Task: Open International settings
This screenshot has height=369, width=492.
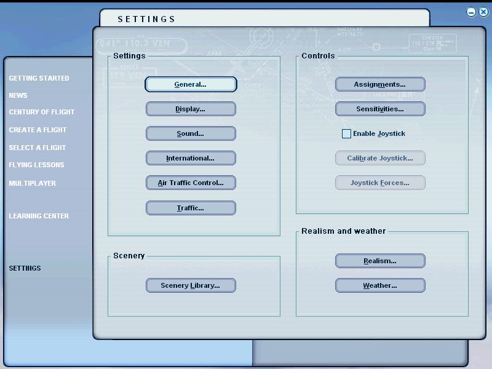Action: (x=191, y=158)
